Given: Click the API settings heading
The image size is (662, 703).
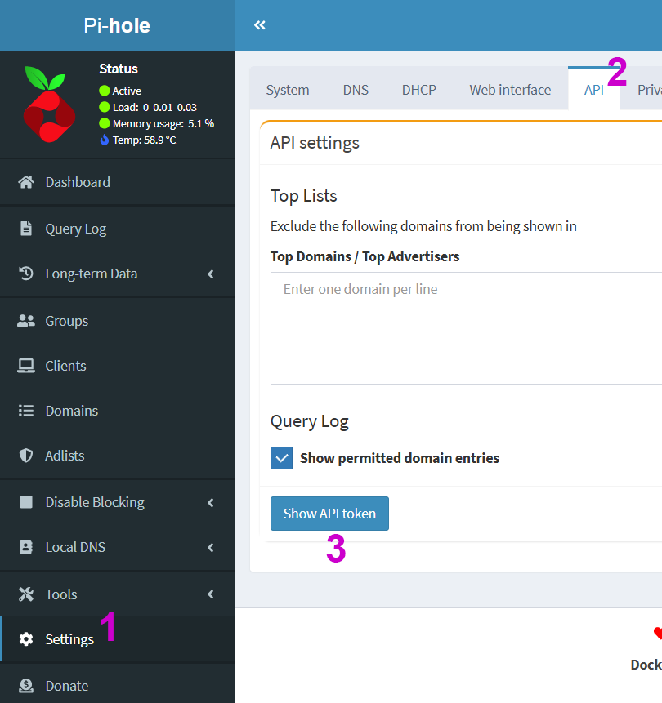Looking at the screenshot, I should [315, 143].
